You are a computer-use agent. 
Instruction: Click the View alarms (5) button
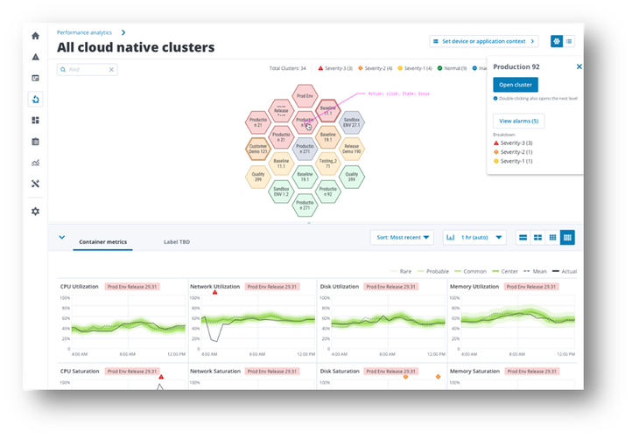coord(519,121)
